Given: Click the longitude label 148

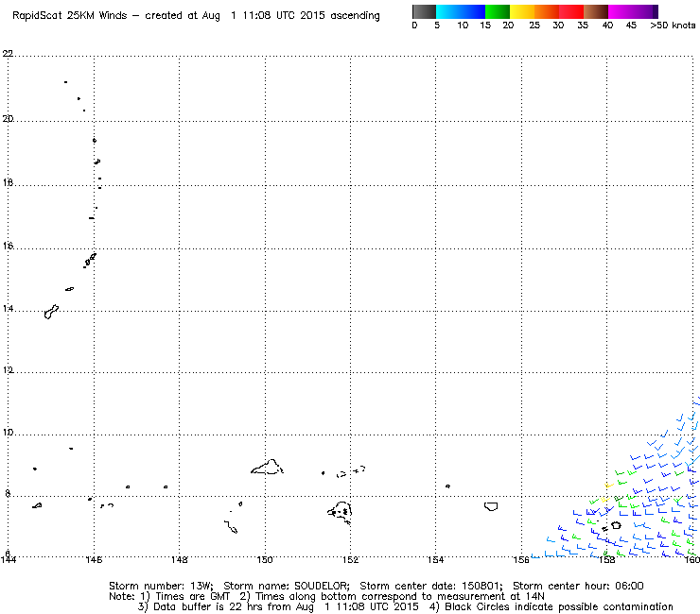Looking at the screenshot, I should tap(180, 559).
